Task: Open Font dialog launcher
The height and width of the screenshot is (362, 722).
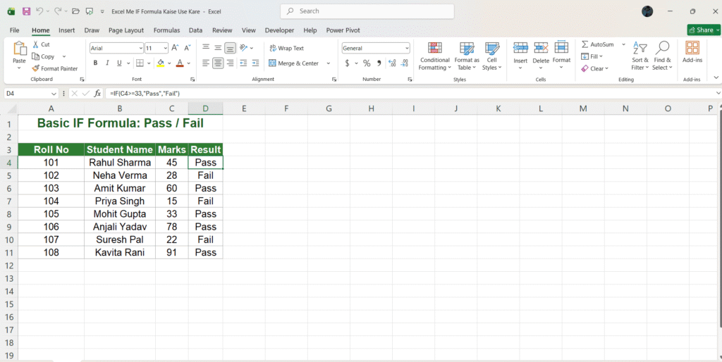Action: tap(192, 80)
